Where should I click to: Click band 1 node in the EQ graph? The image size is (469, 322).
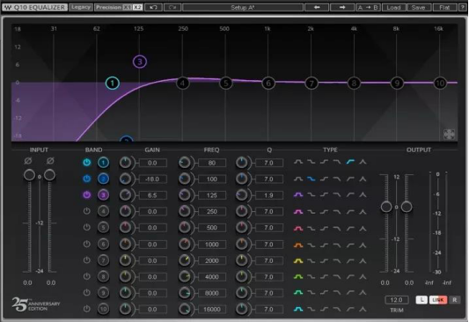point(113,83)
